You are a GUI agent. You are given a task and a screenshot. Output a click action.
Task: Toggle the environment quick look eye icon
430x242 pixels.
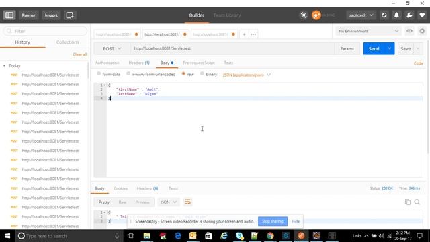point(409,31)
